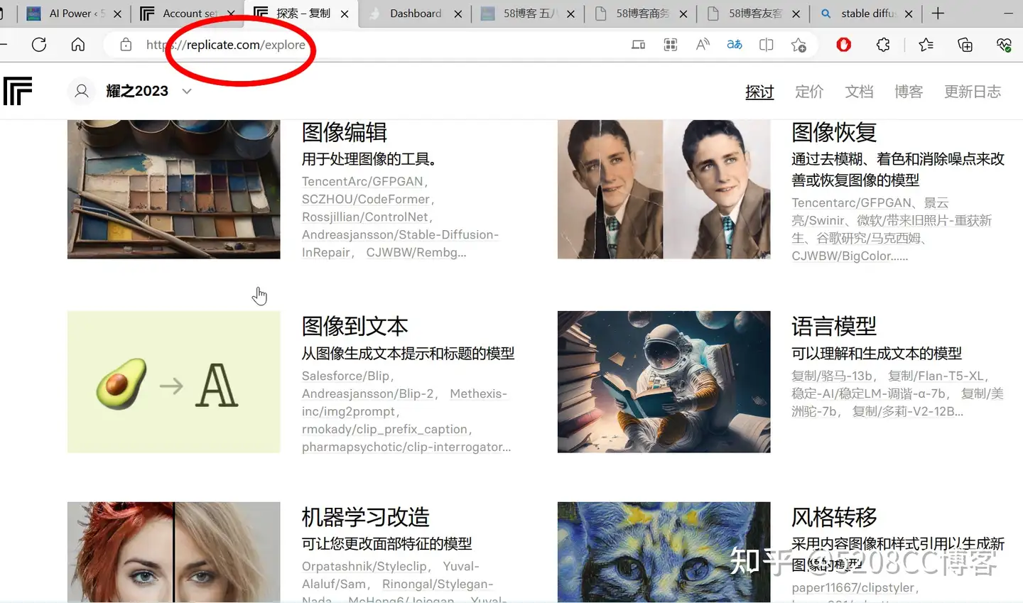
Task: Open the TencentArc/GFPGAN model link
Action: 362,182
